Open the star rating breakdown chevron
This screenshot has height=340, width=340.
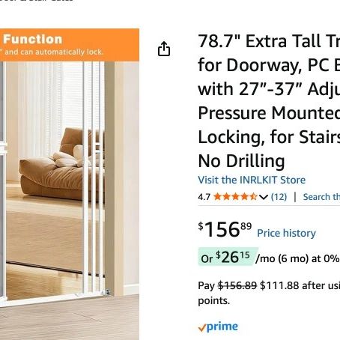click(x=264, y=197)
